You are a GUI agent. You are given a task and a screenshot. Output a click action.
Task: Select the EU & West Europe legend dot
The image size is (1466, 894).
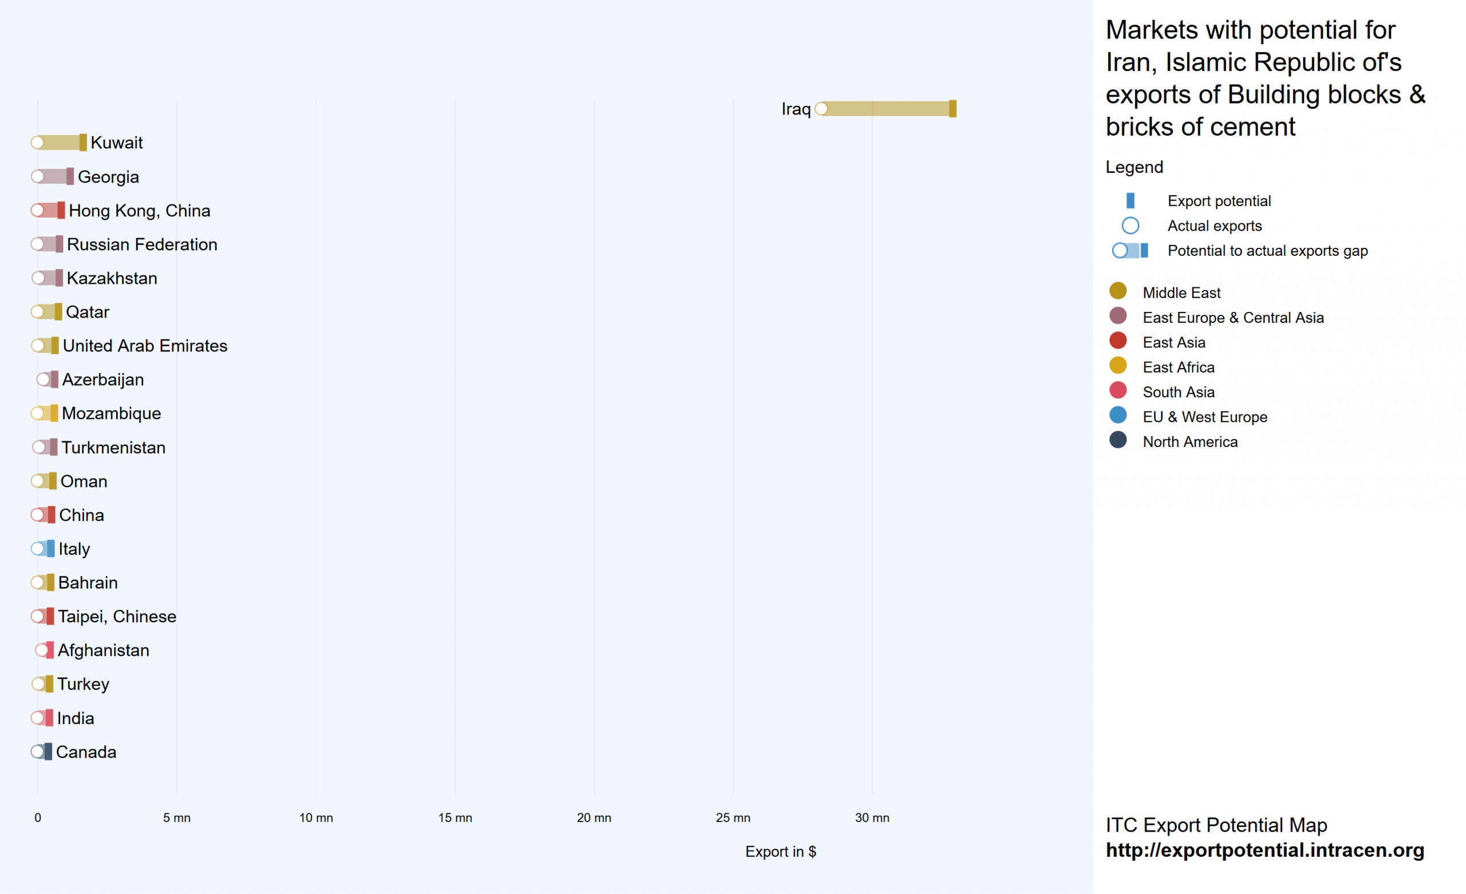click(1118, 415)
